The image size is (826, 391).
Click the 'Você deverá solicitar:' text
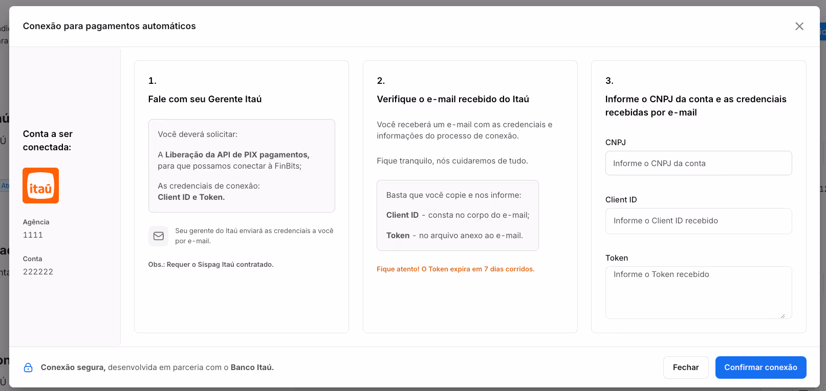198,134
